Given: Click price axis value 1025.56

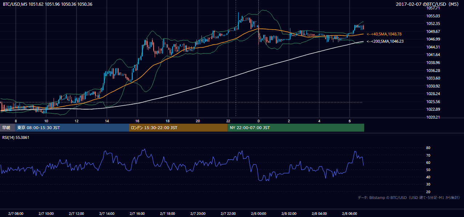Looking at the screenshot, I should coord(434,102).
